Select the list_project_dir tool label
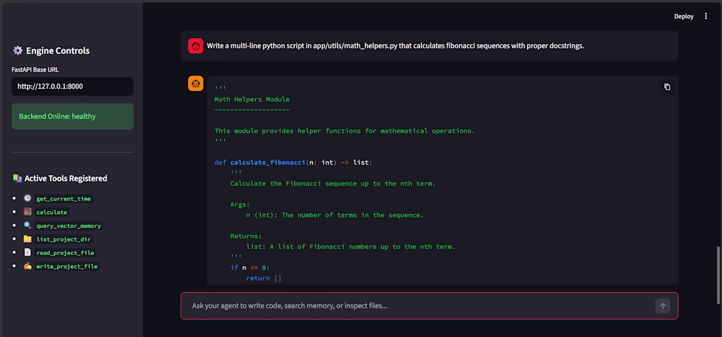The height and width of the screenshot is (337, 722). (64, 239)
